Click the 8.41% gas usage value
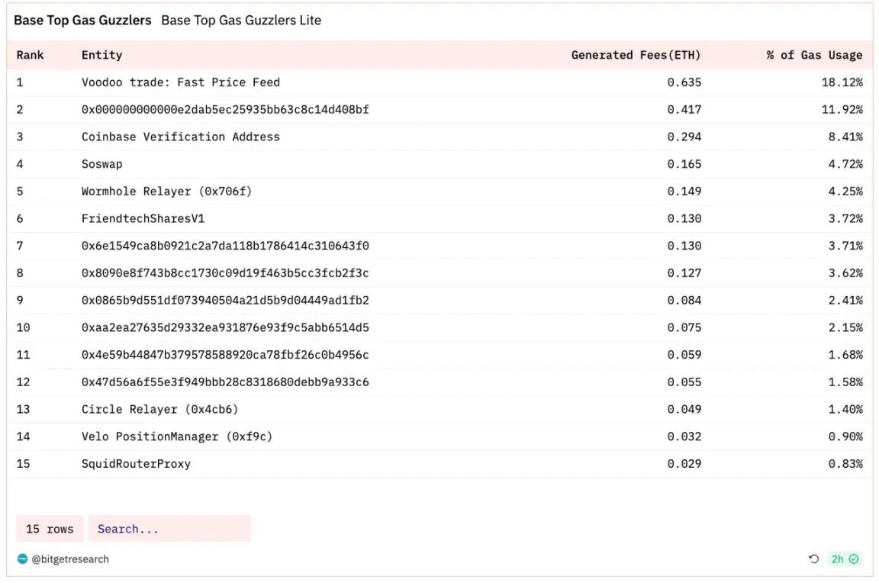The width and height of the screenshot is (879, 583). [845, 137]
